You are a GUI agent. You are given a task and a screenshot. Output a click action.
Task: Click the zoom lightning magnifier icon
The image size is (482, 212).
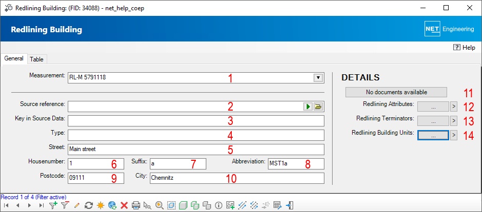[x=159, y=205]
